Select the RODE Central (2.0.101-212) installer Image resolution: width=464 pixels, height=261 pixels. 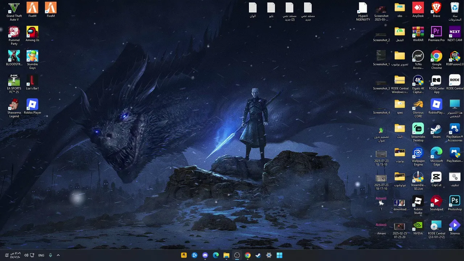tap(436, 229)
